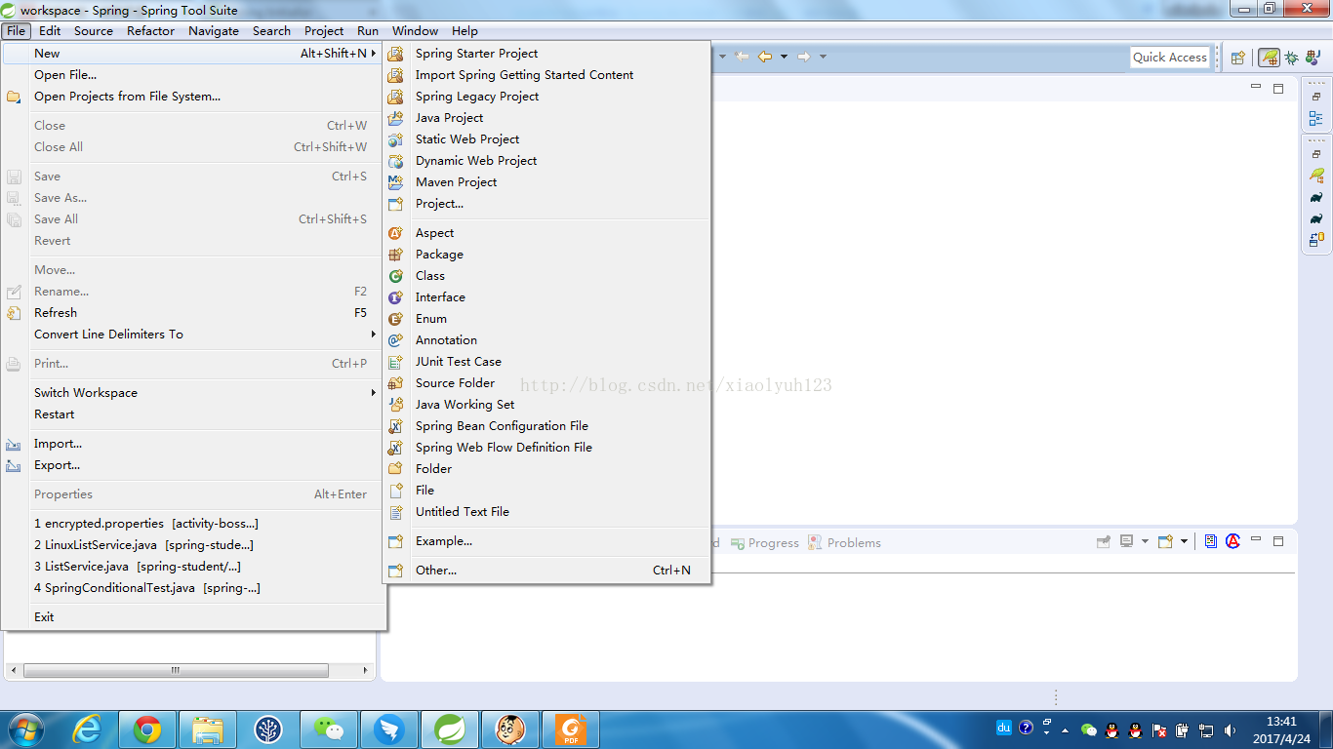This screenshot has height=749, width=1333.
Task: Switch to the Progress tab
Action: pos(766,543)
